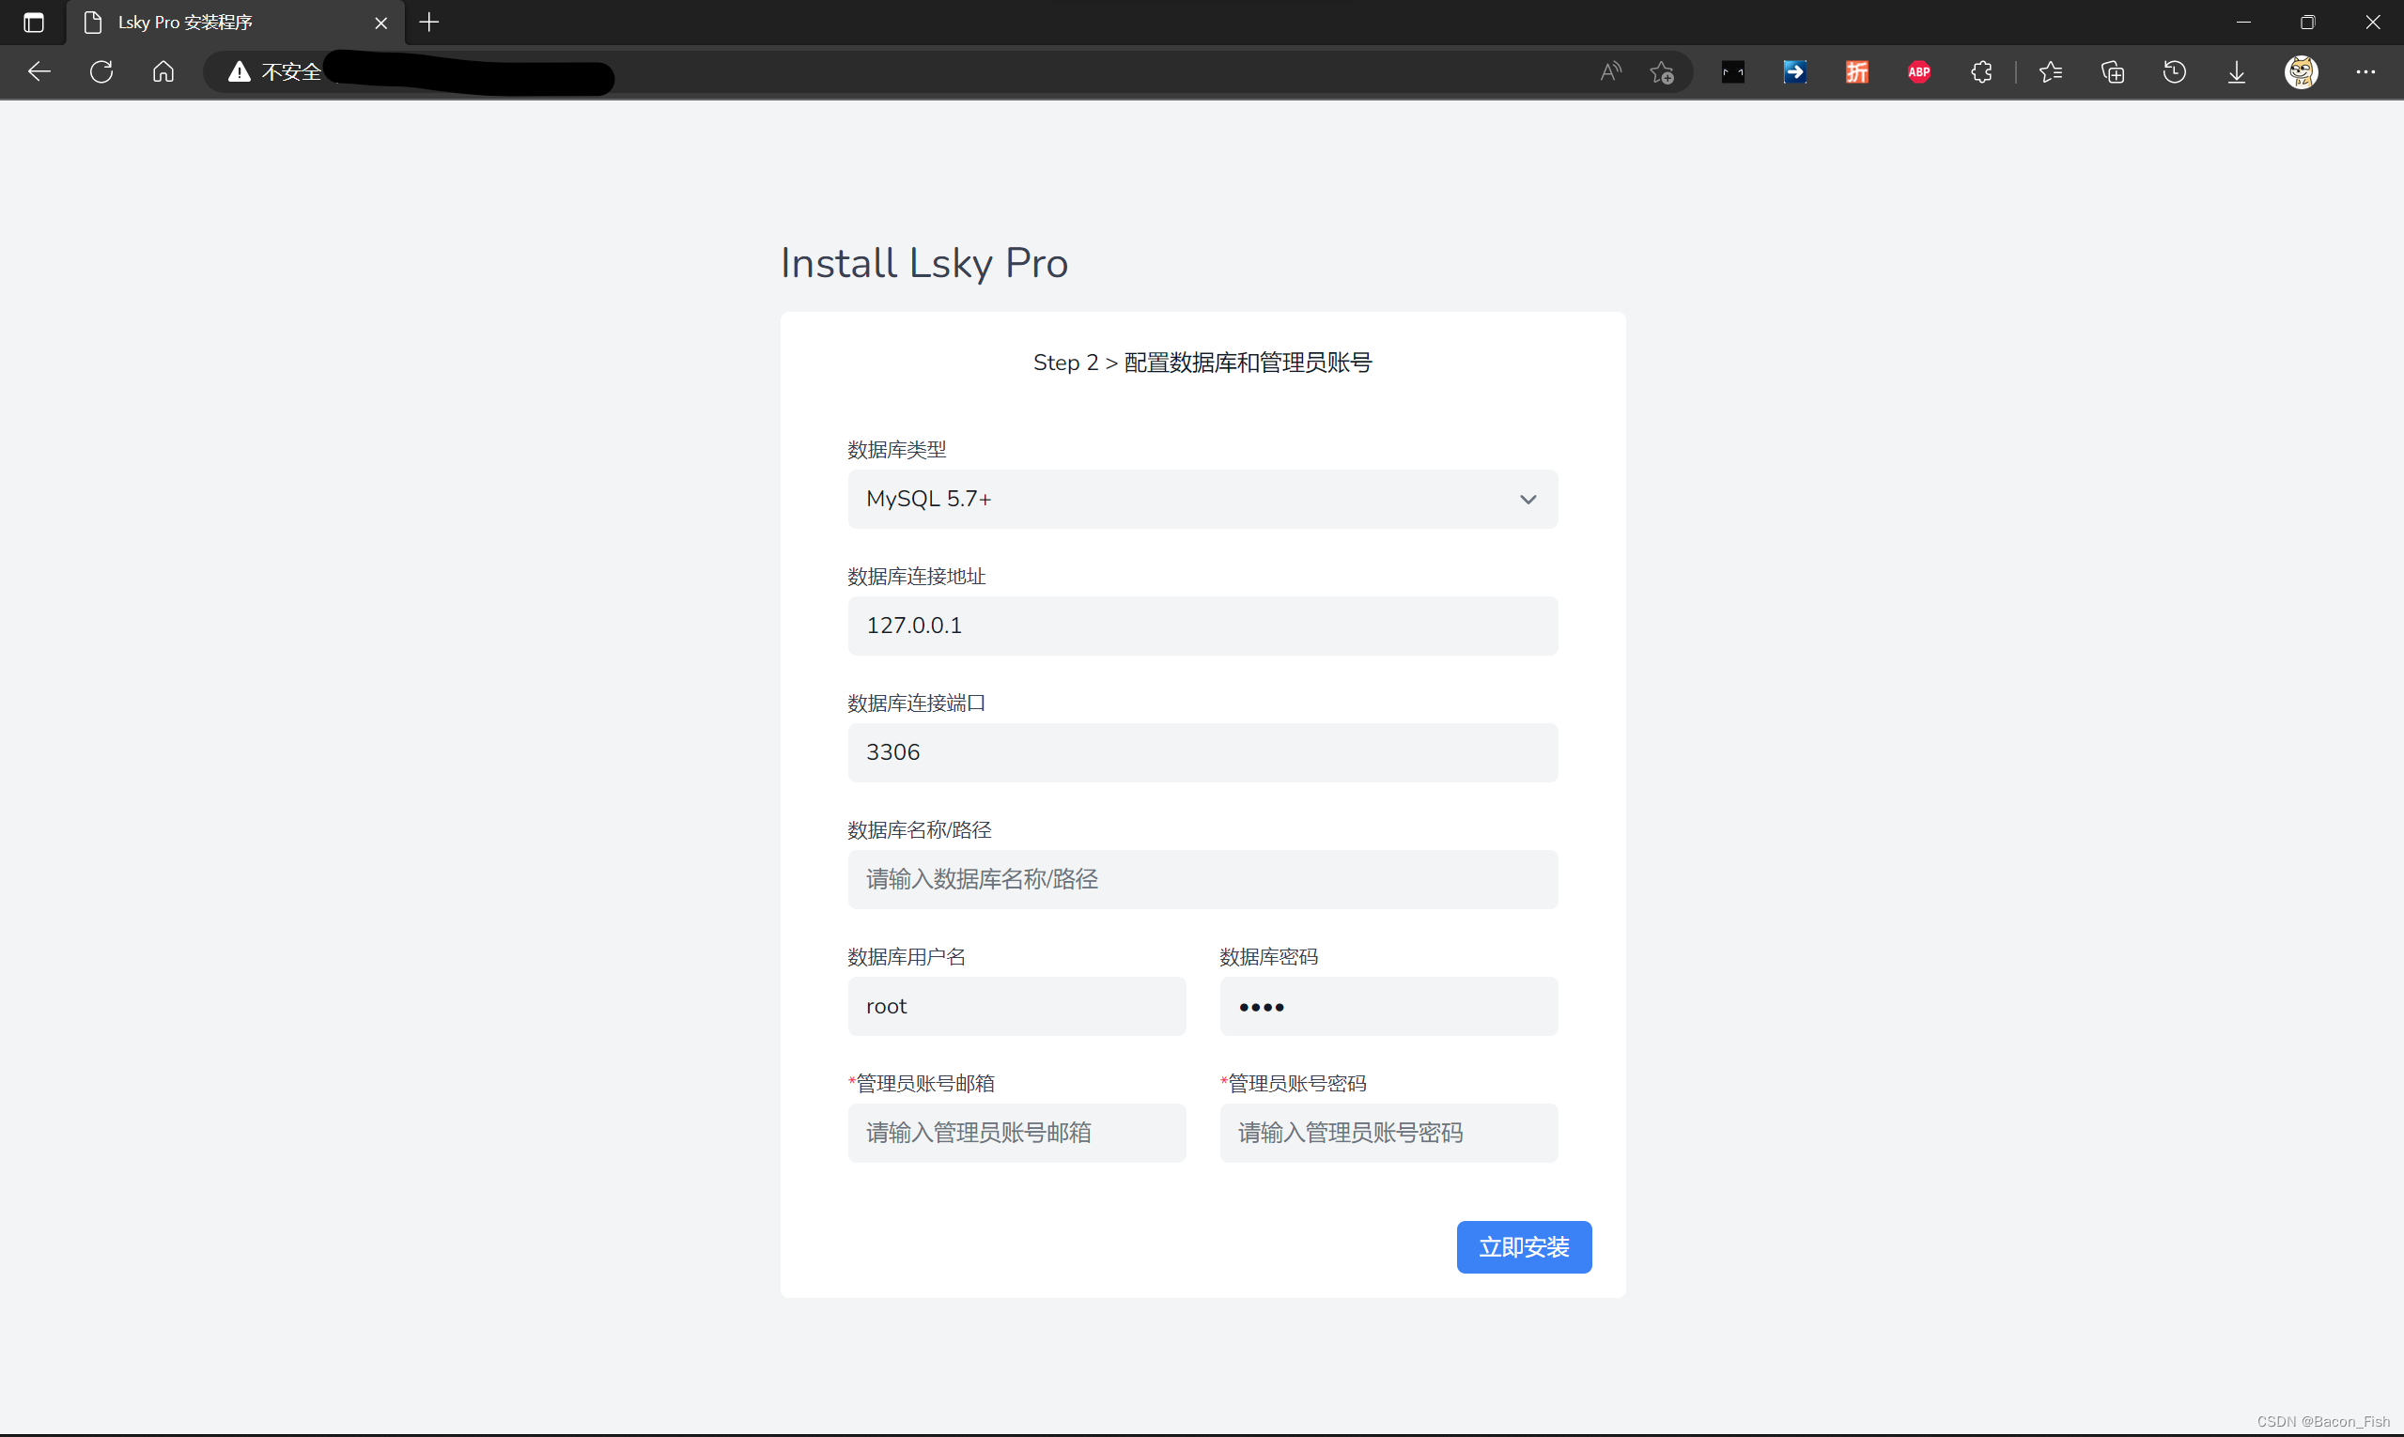The image size is (2404, 1437).
Task: Open a new browser tab
Action: point(429,23)
